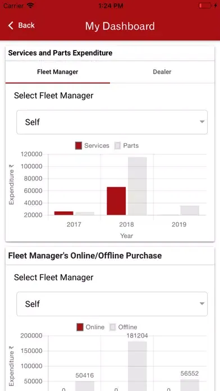This screenshot has height=391, width=220.
Task: Click the arrow of the purchase chart dropdown
Action: (202, 304)
